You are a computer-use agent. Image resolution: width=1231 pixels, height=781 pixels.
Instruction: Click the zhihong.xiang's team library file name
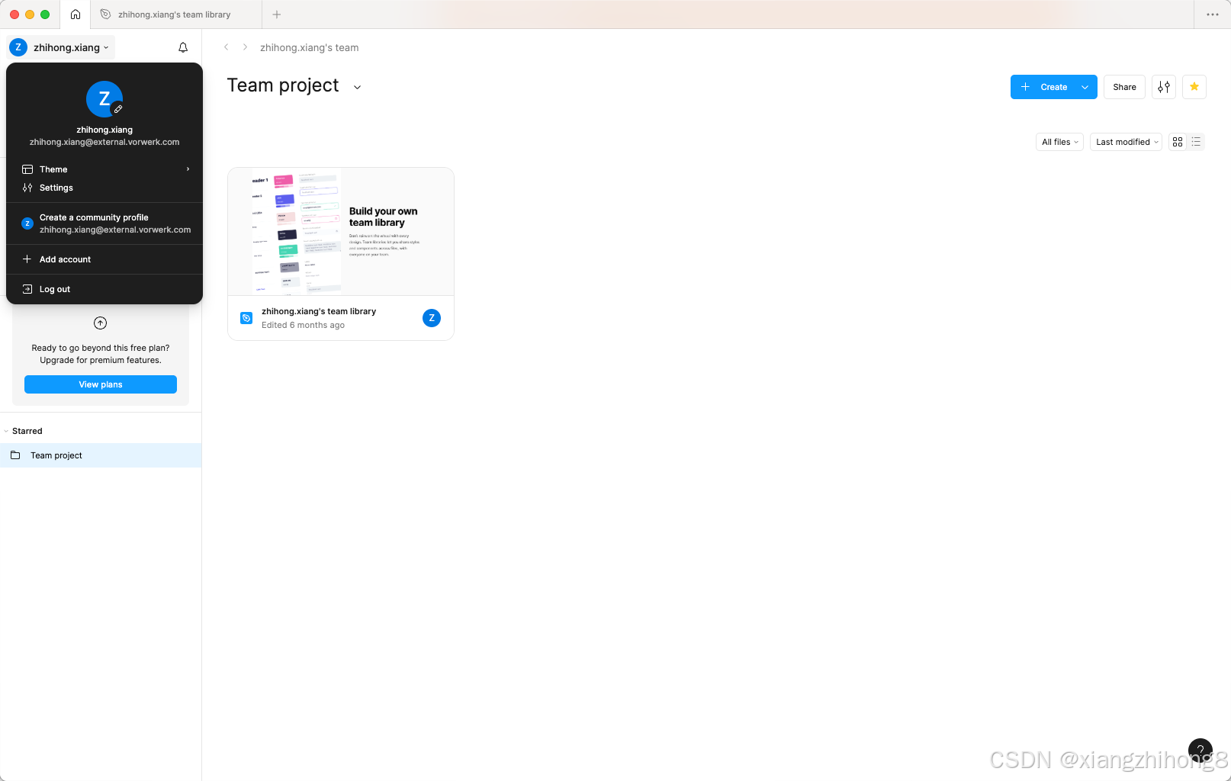coord(319,311)
